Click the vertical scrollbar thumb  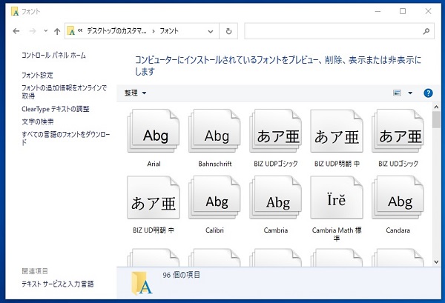(437, 119)
